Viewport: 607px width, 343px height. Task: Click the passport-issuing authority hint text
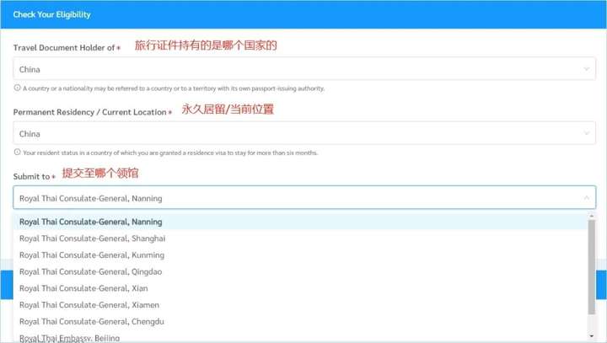pos(174,88)
